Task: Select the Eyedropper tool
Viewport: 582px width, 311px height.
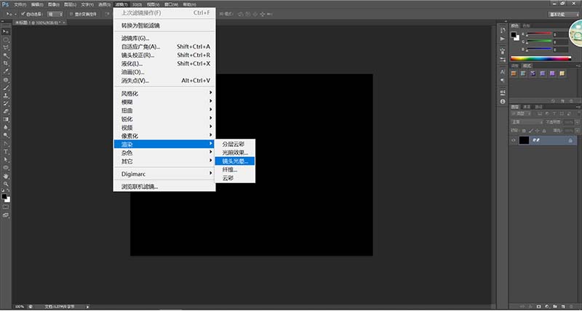Action: tap(6, 71)
